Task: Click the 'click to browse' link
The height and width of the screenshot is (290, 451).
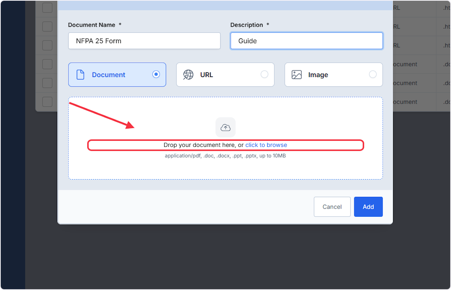Action: [x=266, y=145]
